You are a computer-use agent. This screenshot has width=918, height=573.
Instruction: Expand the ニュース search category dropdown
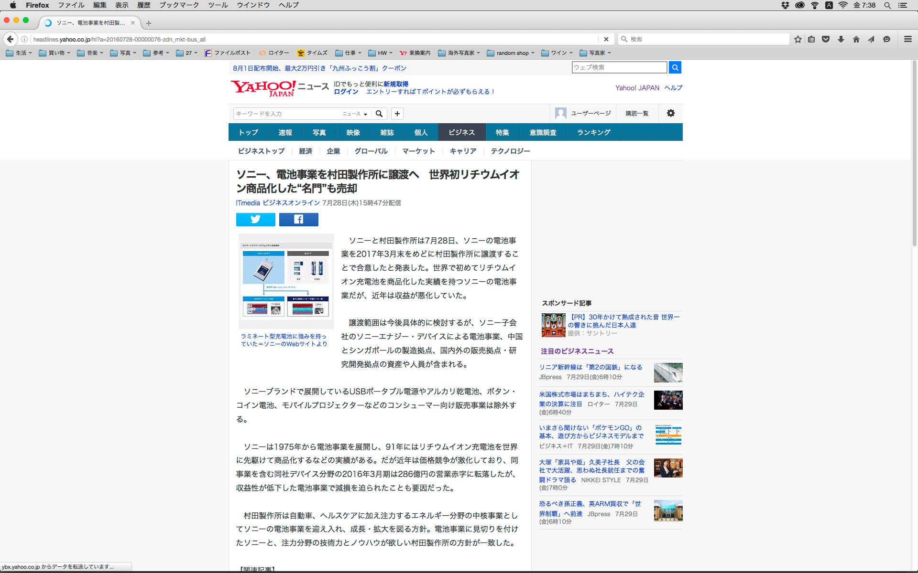pos(355,114)
